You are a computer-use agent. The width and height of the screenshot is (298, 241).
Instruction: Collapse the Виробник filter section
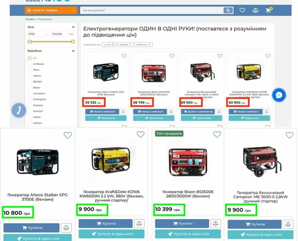pyautogui.click(x=73, y=51)
